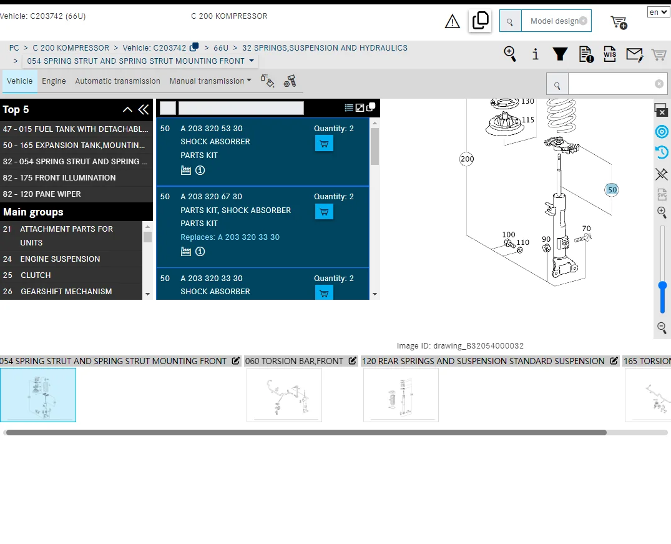Open 82 - 175 FRONT ILLUMINATION entry
The width and height of the screenshot is (671, 544).
click(76, 178)
